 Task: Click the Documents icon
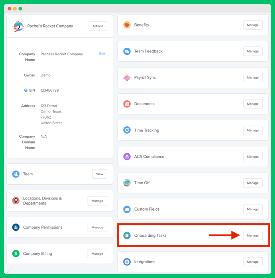tap(127, 104)
